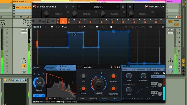Viewport: 187px width, 105px height.
Task: Click the MIDI button in sequencer bar
Action: point(53,21)
